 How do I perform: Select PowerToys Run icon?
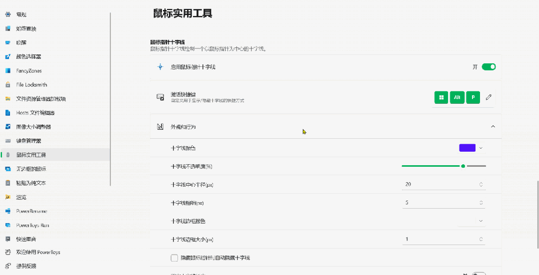coord(8,225)
